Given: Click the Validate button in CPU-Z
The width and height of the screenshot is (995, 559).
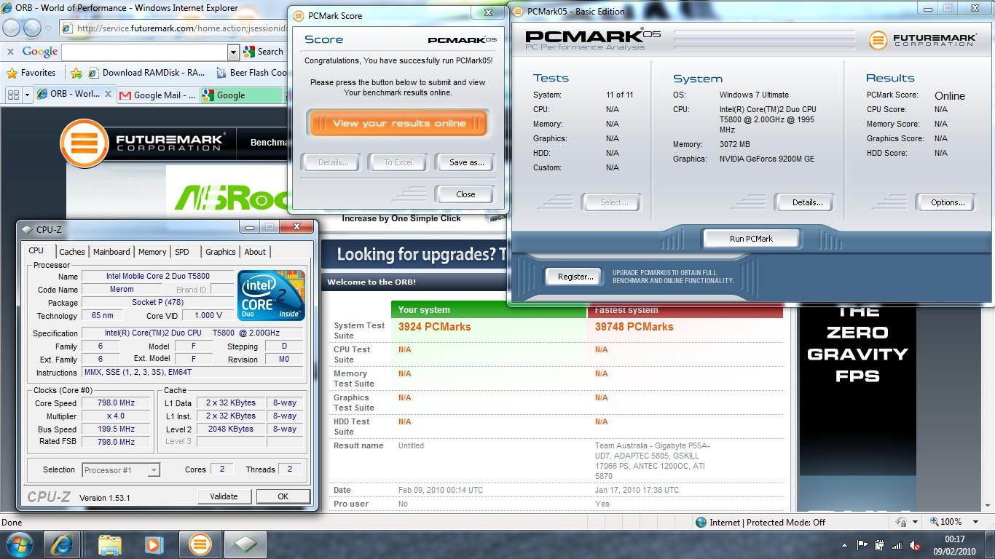Looking at the screenshot, I should pos(224,496).
